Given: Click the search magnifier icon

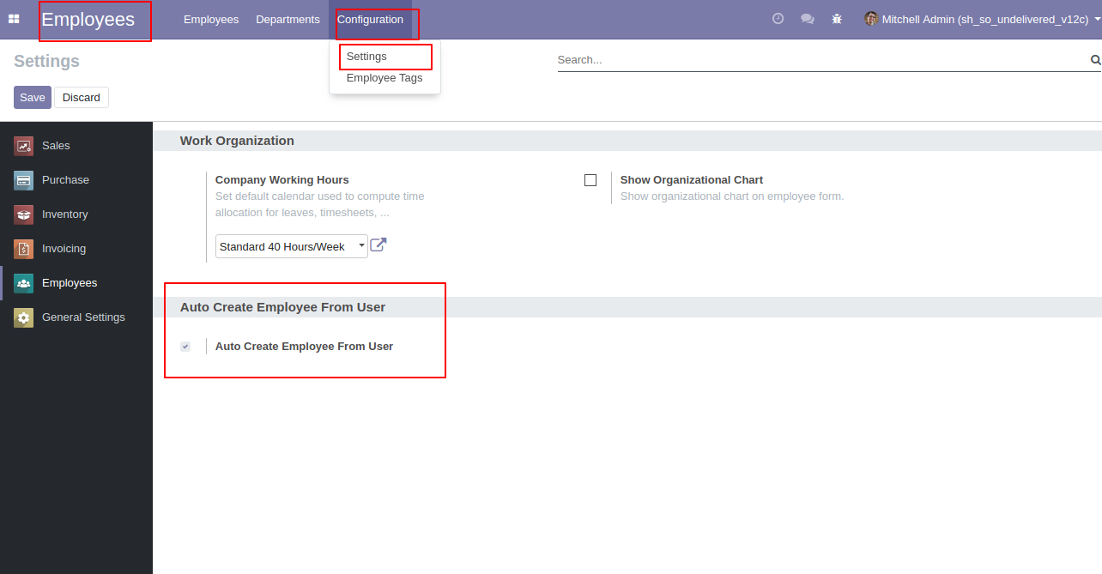Looking at the screenshot, I should tap(1095, 60).
